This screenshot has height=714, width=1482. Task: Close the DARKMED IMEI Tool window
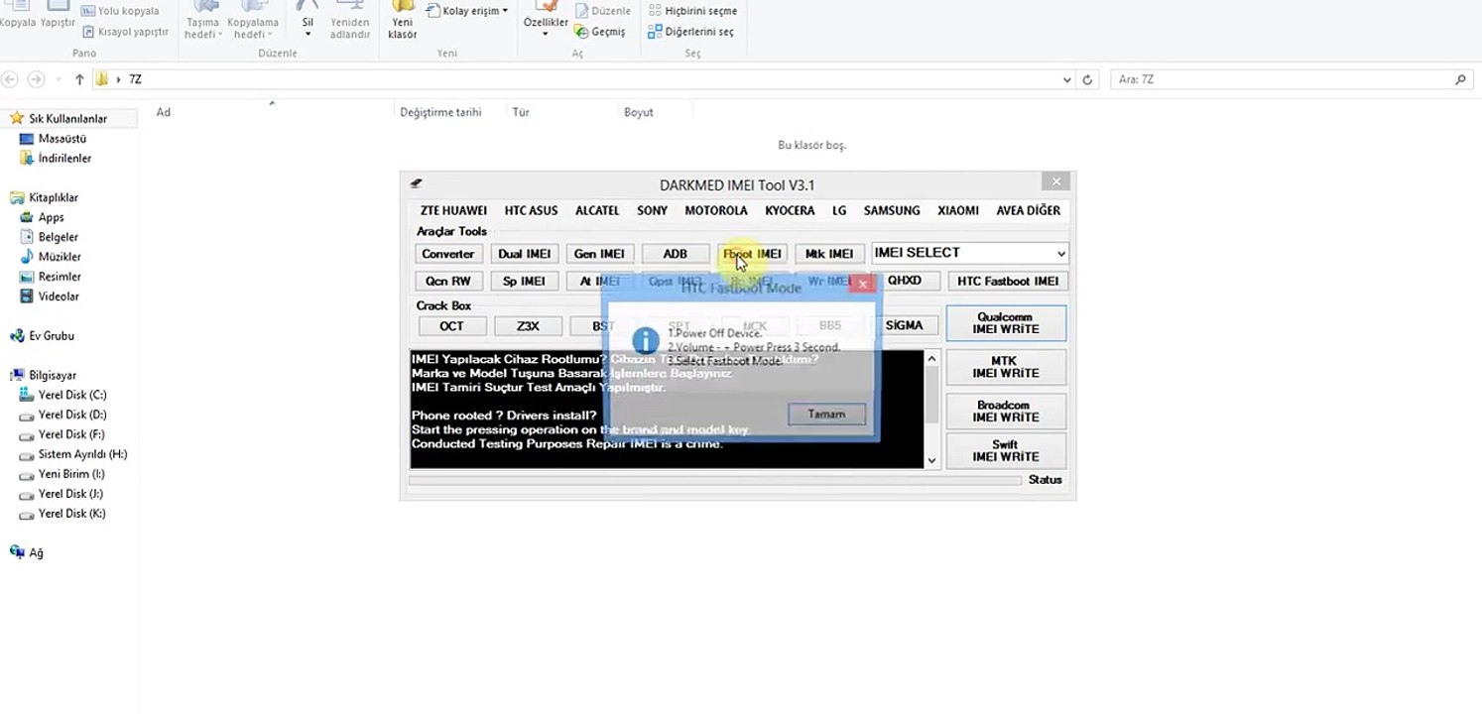click(1056, 181)
